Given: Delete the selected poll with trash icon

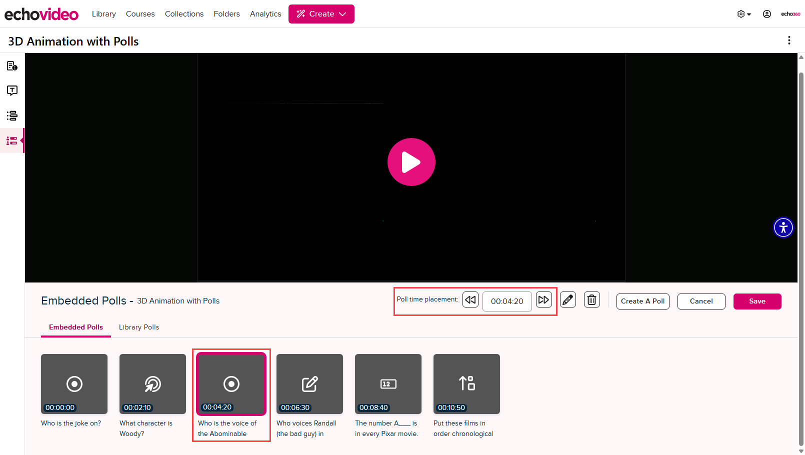Looking at the screenshot, I should coord(592,299).
